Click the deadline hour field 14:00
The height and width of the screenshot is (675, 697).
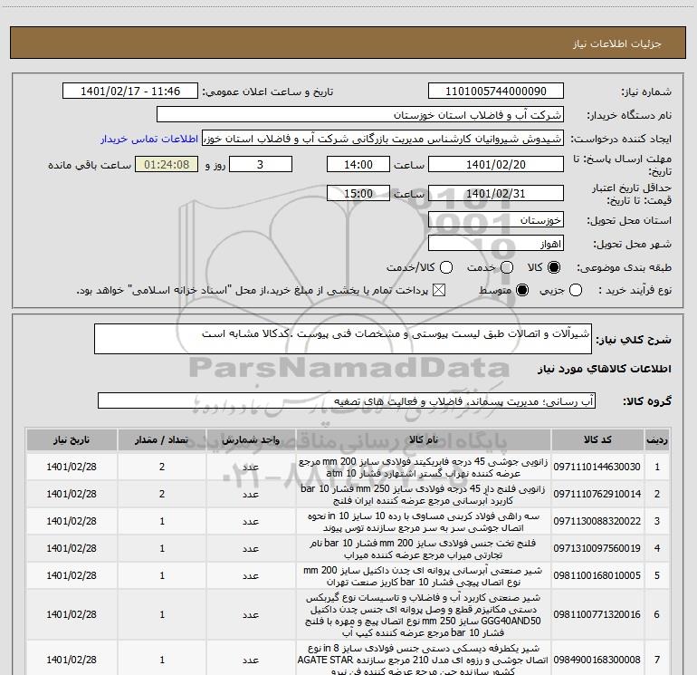point(358,164)
